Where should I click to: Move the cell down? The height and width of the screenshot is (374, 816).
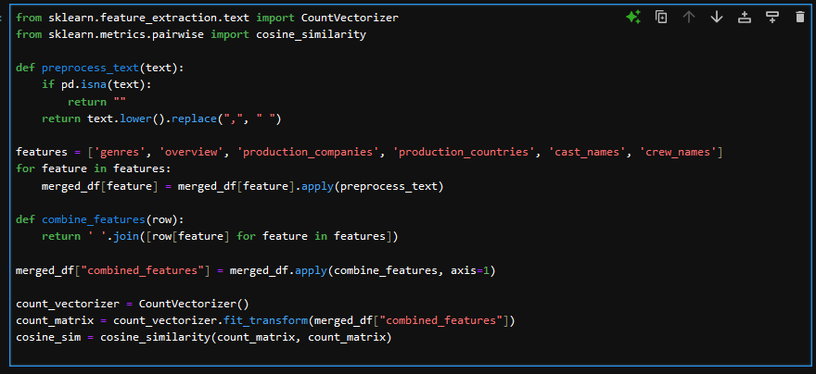pyautogui.click(x=716, y=17)
